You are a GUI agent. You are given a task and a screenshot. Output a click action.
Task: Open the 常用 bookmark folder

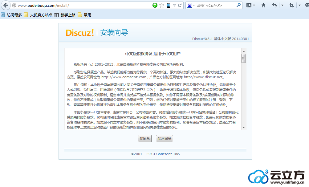point(84,15)
